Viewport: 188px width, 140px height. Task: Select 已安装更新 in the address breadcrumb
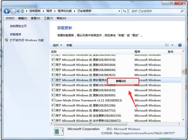(x=84, y=11)
